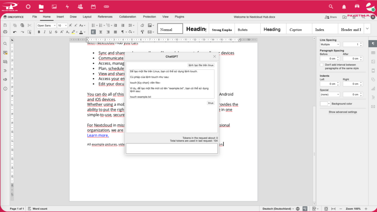
Task: Open the Table settings icon in right sidebar
Action: pyautogui.click(x=373, y=53)
